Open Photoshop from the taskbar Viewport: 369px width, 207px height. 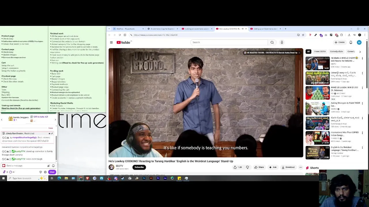[x=144, y=178]
